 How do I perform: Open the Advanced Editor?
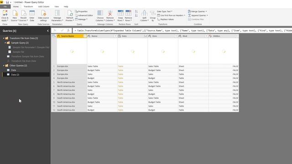pyautogui.click(x=84, y=15)
